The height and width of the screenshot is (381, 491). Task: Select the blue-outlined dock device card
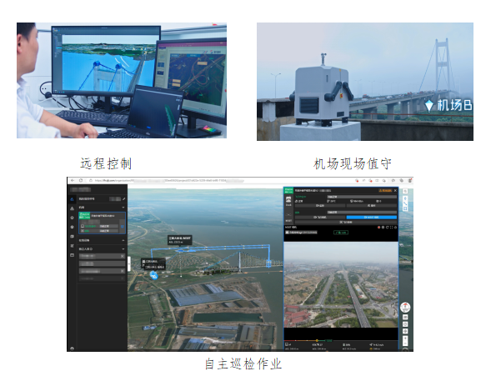[x=102, y=223]
